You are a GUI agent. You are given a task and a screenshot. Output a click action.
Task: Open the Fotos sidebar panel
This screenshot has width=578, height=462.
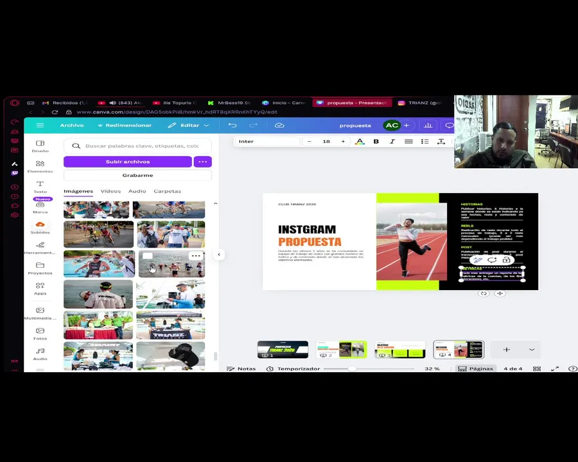pyautogui.click(x=40, y=334)
